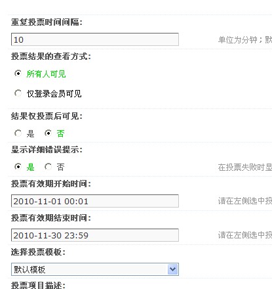272x289 pixels.
Task: Click the 默认模板 template select box text
Action: coord(29,269)
